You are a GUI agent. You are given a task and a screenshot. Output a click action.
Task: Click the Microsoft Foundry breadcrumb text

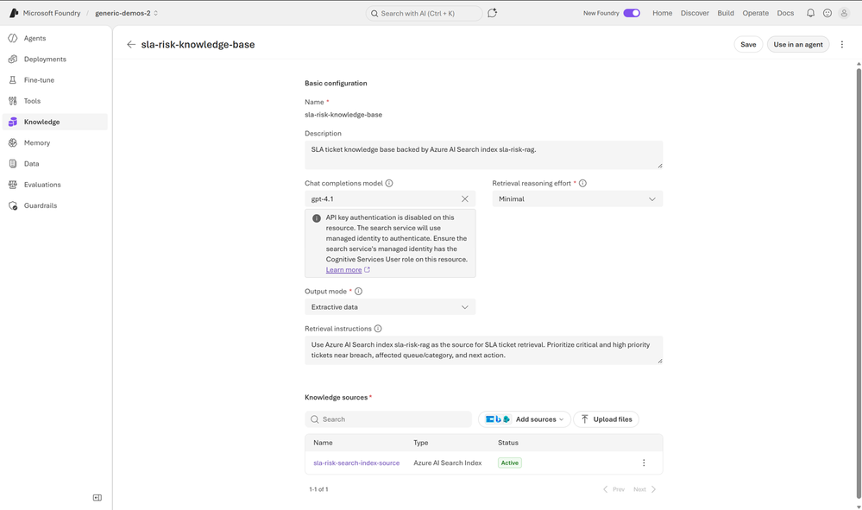pyautogui.click(x=52, y=13)
